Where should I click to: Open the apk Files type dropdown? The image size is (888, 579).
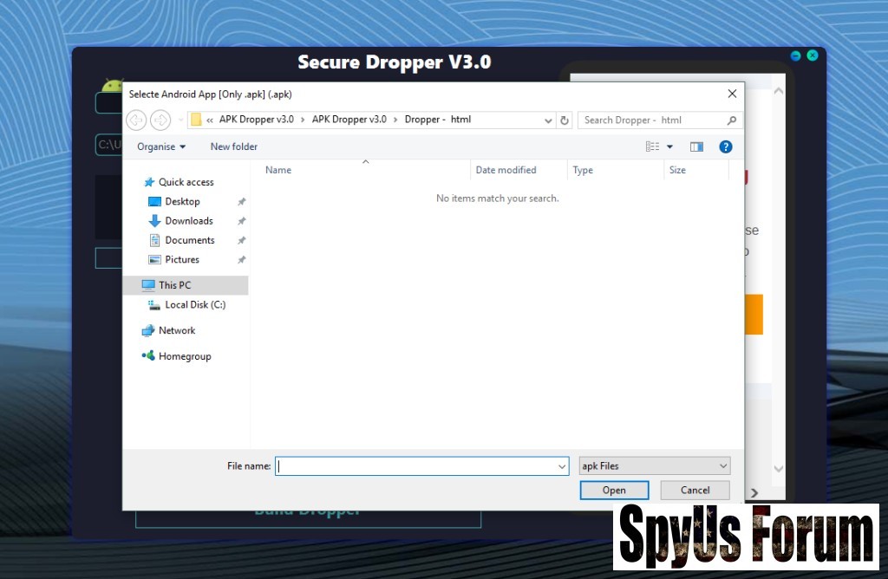(655, 466)
